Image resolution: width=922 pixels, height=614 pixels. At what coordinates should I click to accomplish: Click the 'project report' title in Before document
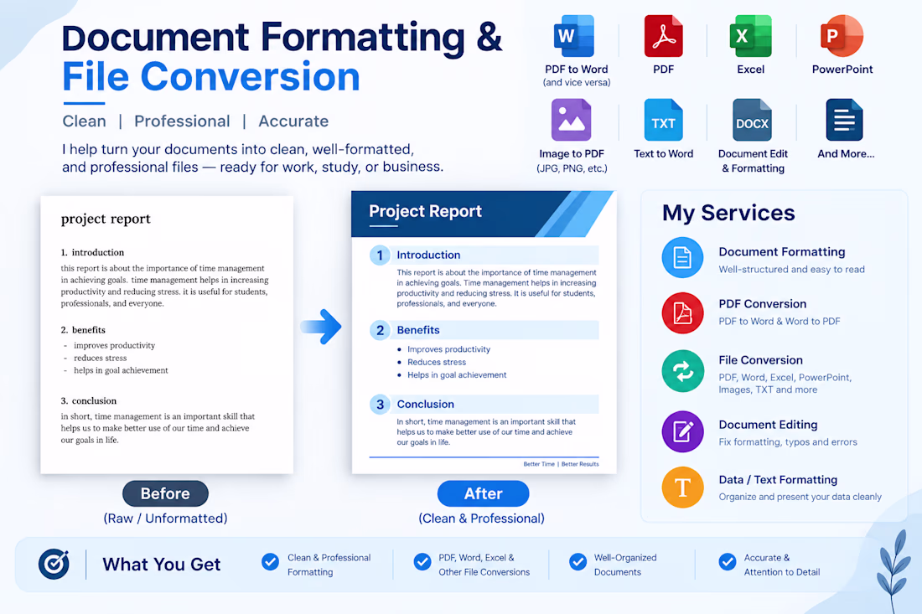[x=106, y=219]
